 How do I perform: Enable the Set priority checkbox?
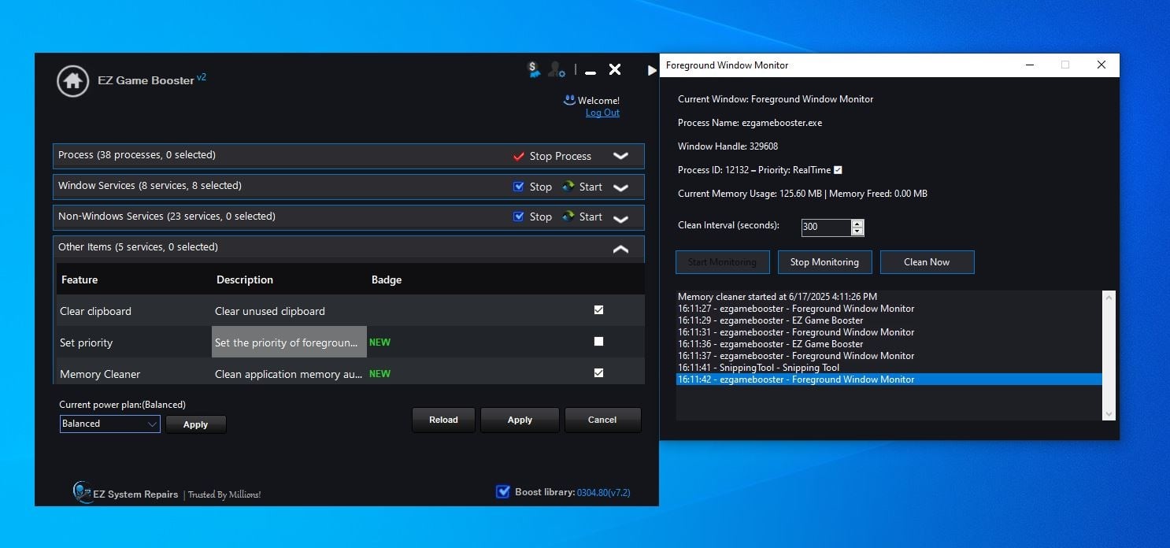click(x=598, y=342)
